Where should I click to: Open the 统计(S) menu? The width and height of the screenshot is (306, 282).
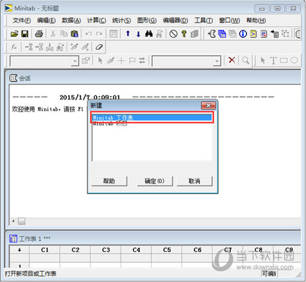click(122, 20)
